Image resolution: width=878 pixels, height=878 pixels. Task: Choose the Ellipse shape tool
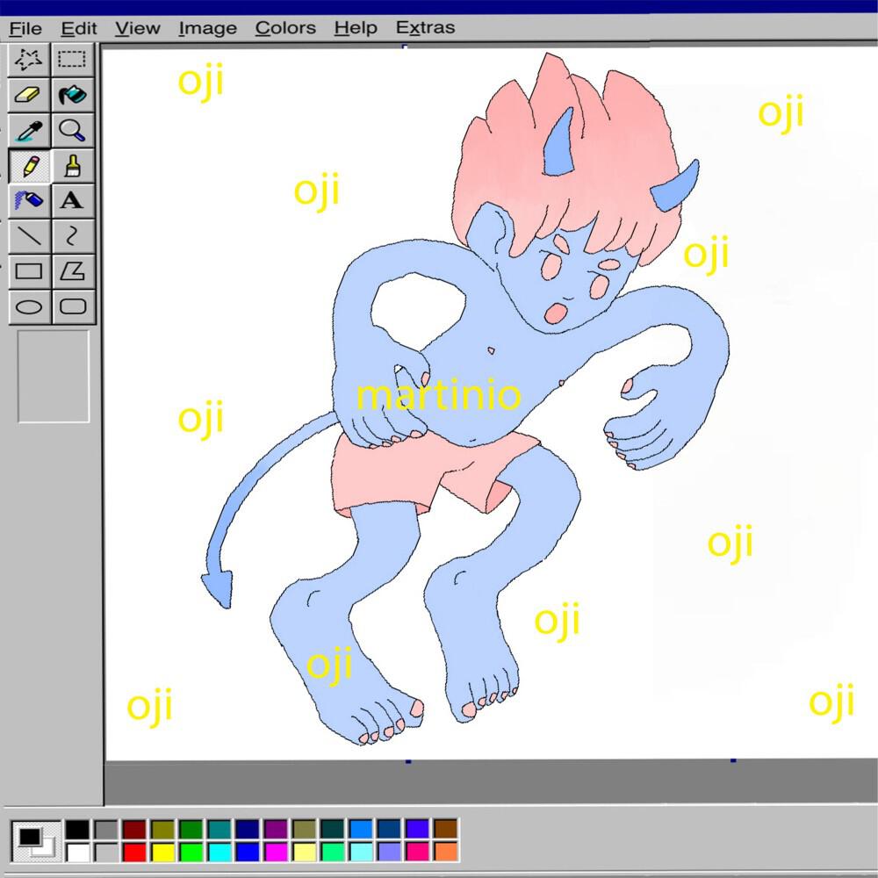pyautogui.click(x=29, y=306)
